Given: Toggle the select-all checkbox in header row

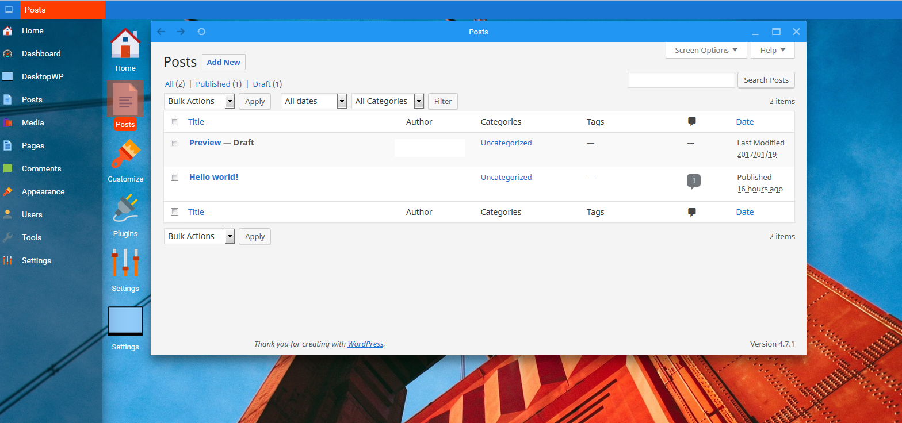Looking at the screenshot, I should pyautogui.click(x=175, y=122).
